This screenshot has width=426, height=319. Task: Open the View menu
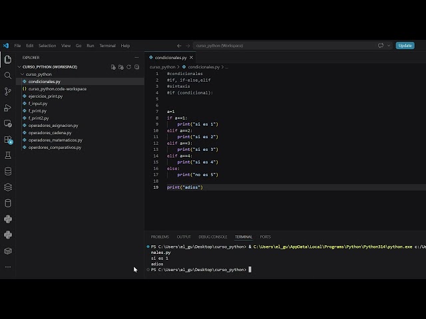pyautogui.click(x=66, y=46)
